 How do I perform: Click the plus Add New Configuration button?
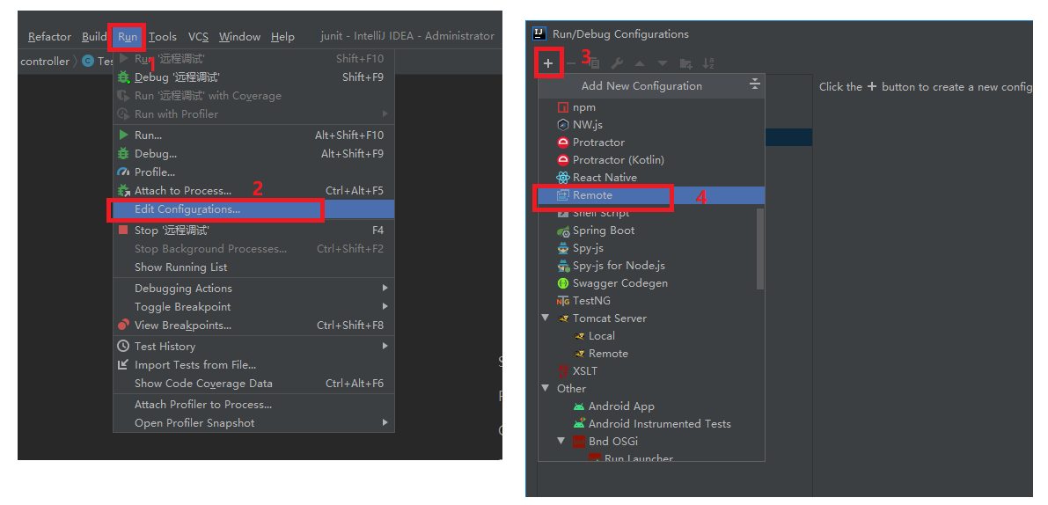[x=548, y=63]
